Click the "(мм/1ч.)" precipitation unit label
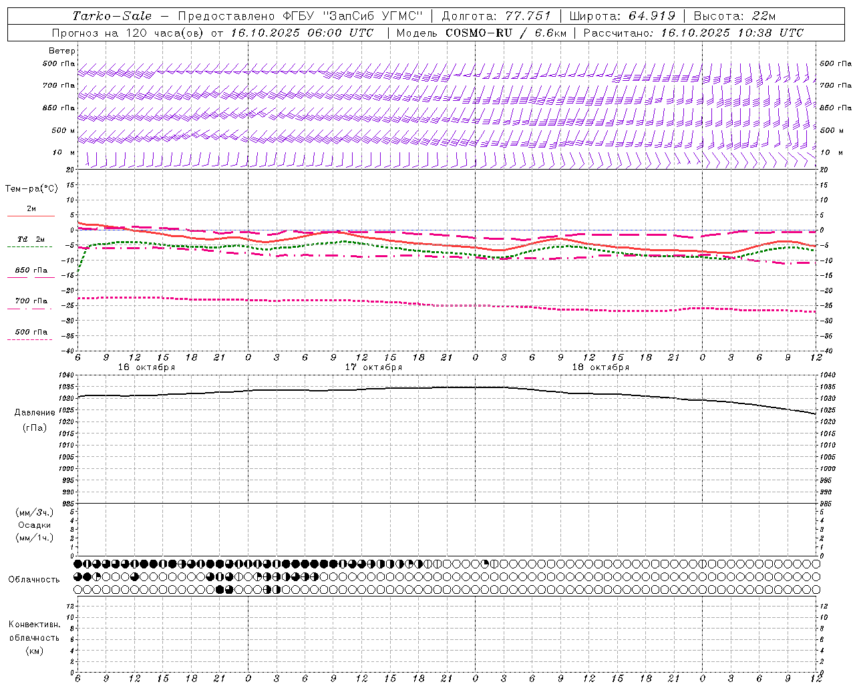Image resolution: width=855 pixels, height=684 pixels. tap(35, 538)
